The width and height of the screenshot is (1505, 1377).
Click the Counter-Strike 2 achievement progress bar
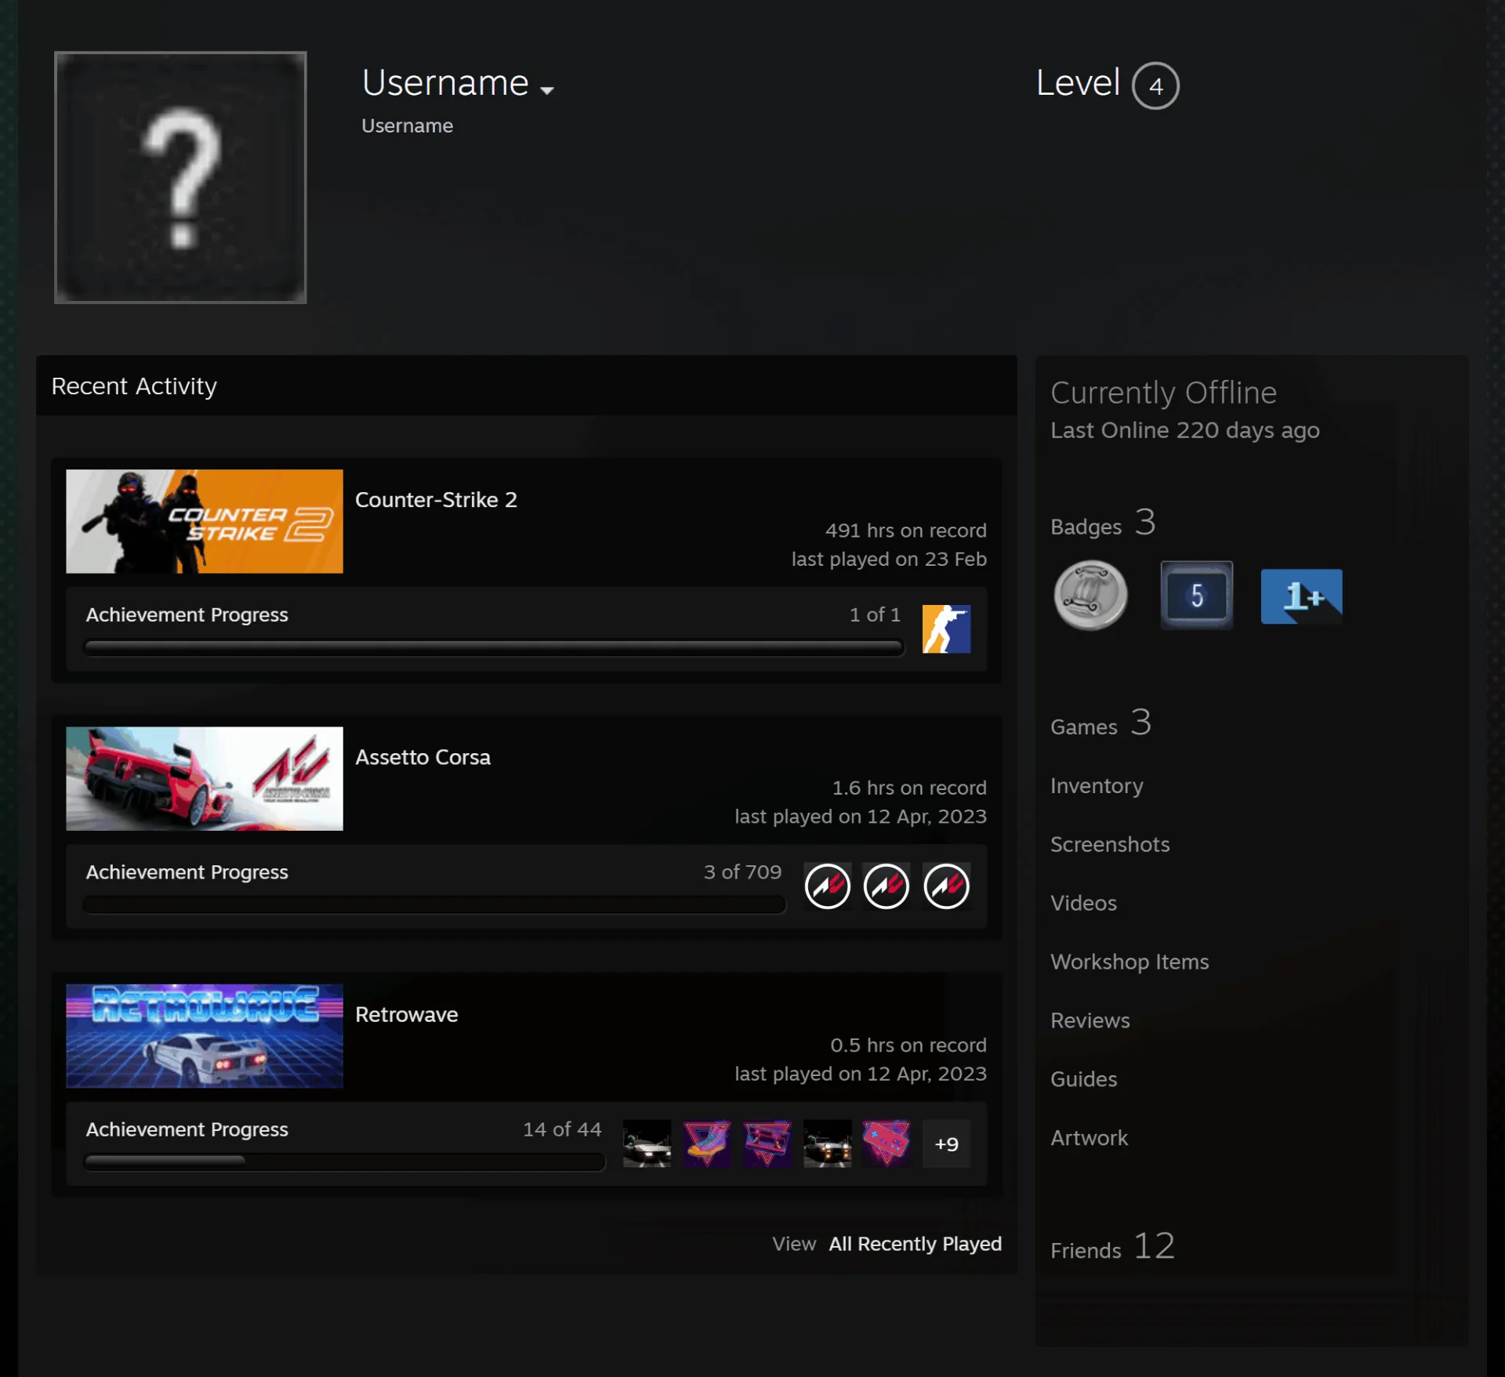point(494,648)
